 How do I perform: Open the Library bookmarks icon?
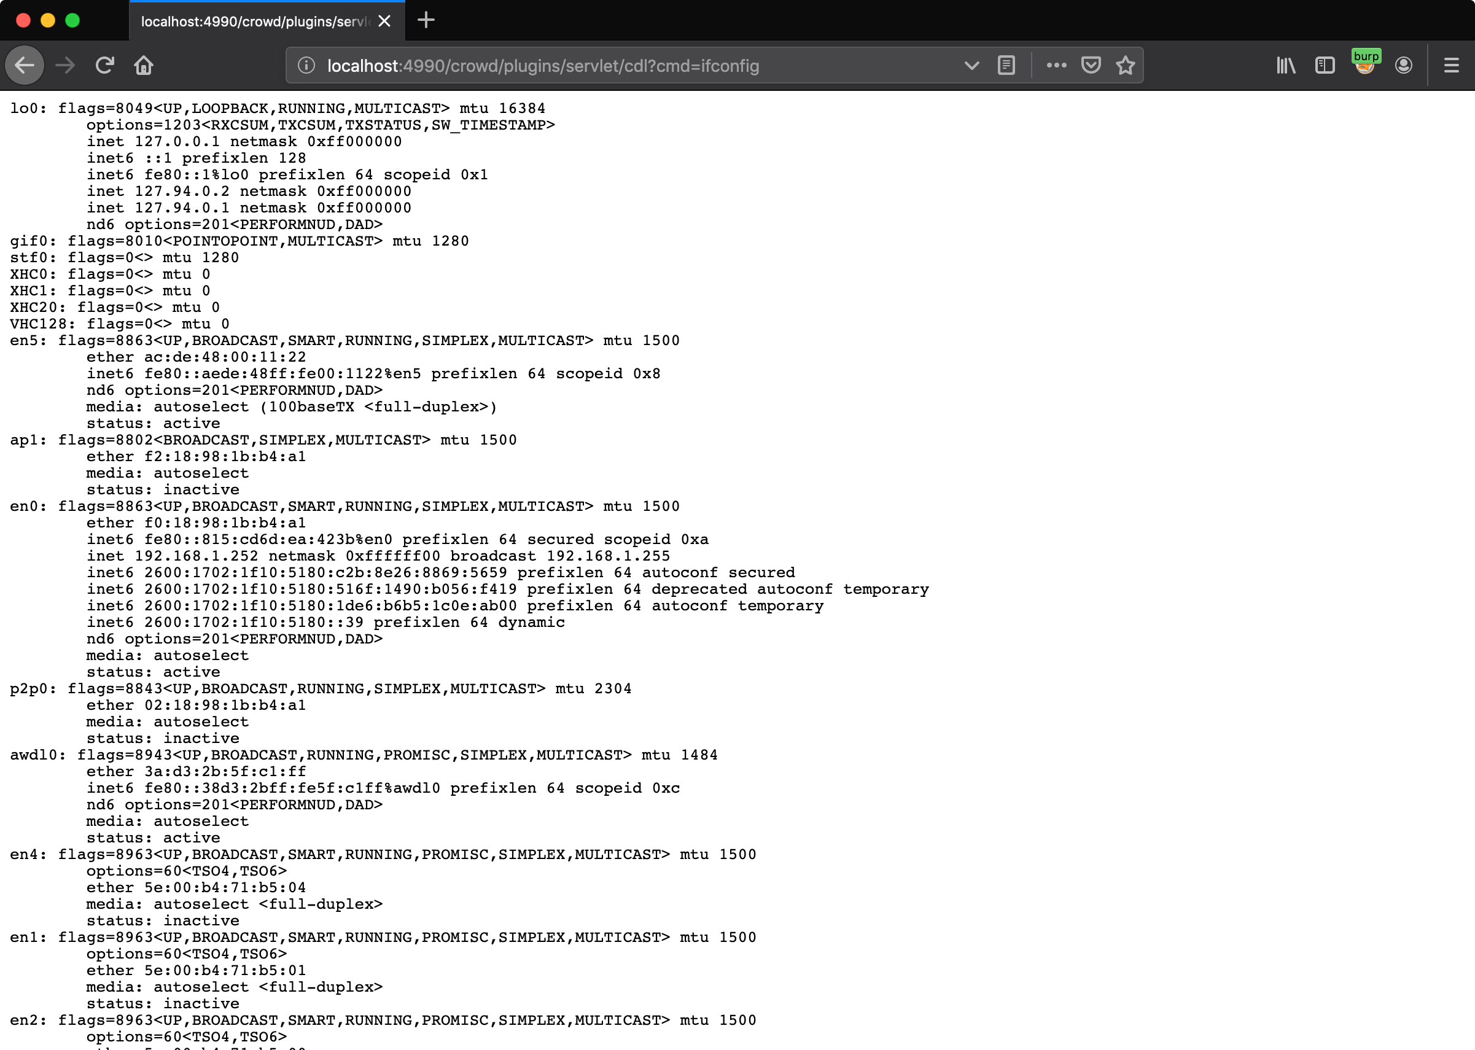[x=1285, y=65]
